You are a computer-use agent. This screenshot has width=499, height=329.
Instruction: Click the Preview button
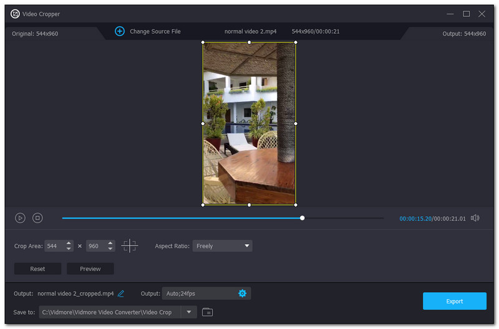pos(90,269)
